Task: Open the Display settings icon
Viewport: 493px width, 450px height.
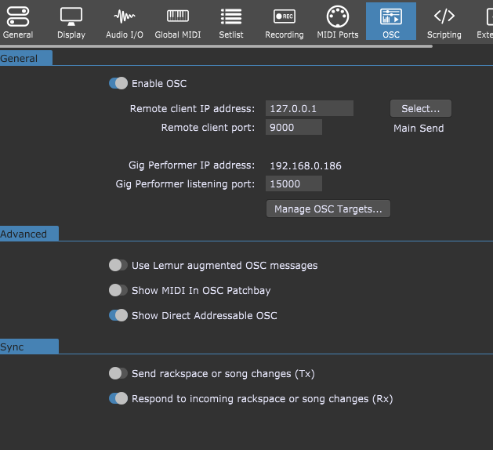Action: [71, 16]
